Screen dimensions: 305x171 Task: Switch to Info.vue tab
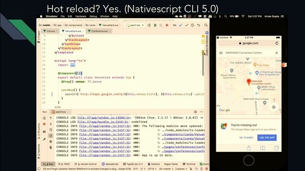click(x=51, y=31)
